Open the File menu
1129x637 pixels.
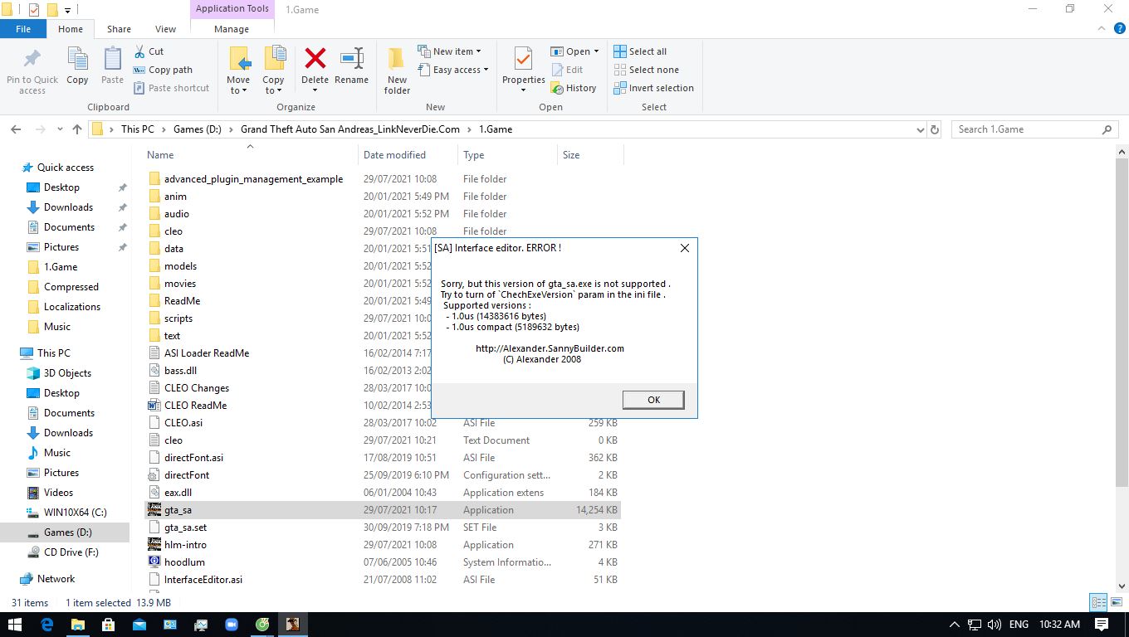[x=23, y=27]
